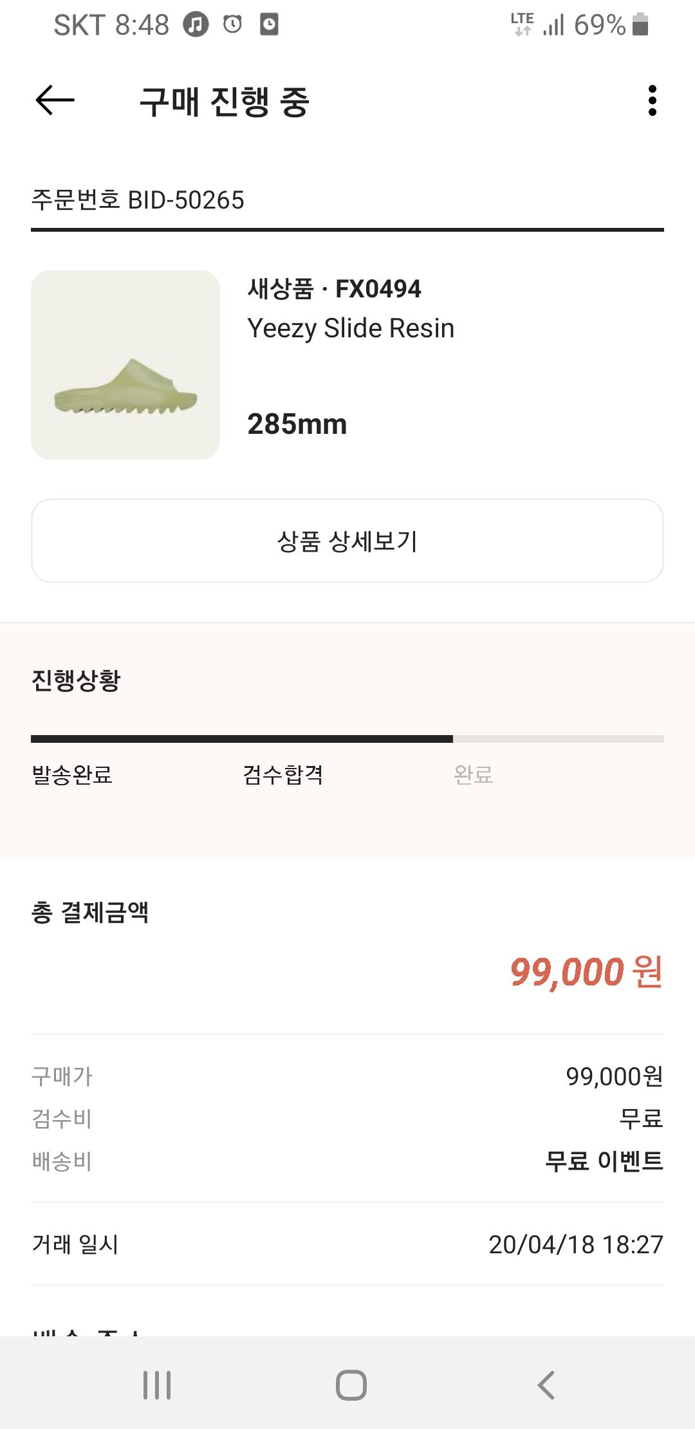Select the 검수합격 progress step
This screenshot has height=1429, width=695.
tap(283, 774)
